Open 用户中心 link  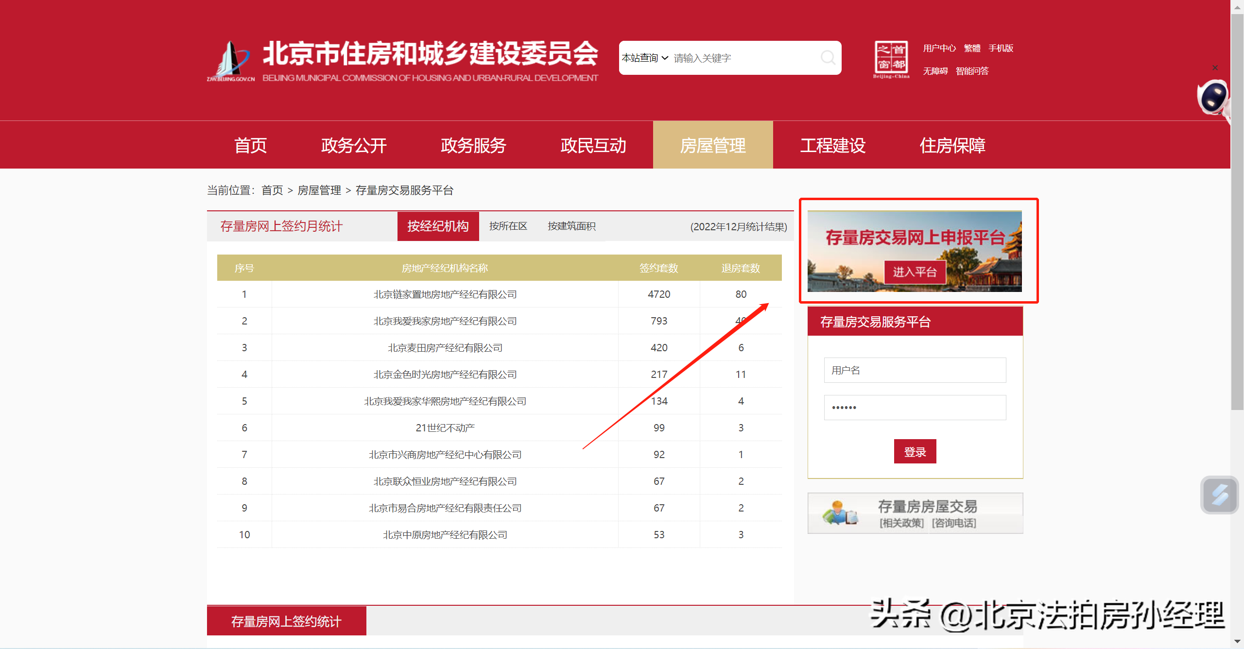(x=939, y=48)
